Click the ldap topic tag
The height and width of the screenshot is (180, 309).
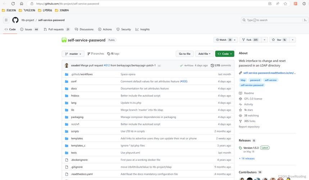(243, 80)
